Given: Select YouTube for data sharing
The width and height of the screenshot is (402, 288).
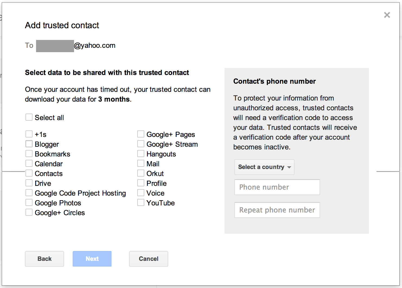Looking at the screenshot, I should [x=141, y=202].
